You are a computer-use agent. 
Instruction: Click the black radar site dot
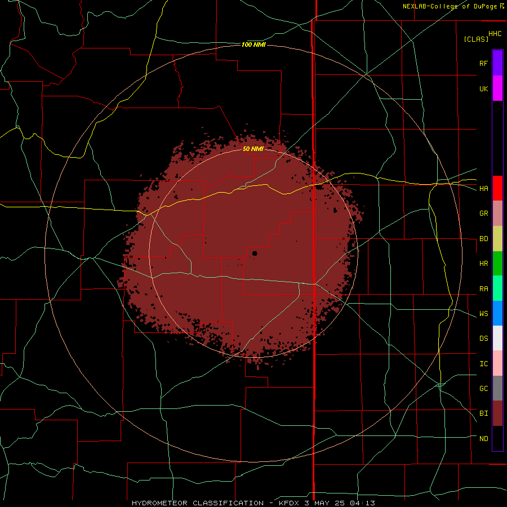coord(255,253)
